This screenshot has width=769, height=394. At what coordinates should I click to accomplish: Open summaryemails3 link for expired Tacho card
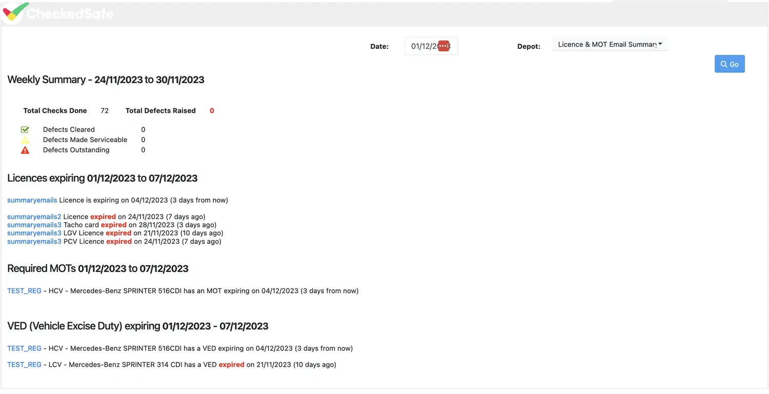(x=34, y=225)
